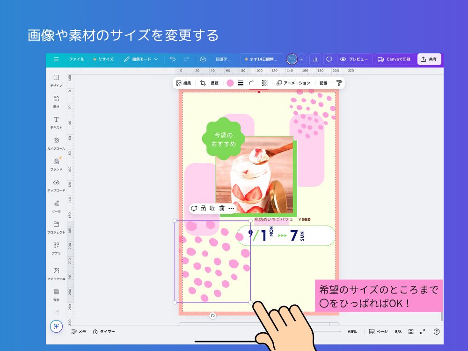Open the hamburger main menu
This screenshot has width=468, height=351.
(x=56, y=59)
